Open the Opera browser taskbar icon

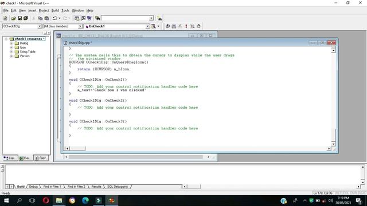46,200
